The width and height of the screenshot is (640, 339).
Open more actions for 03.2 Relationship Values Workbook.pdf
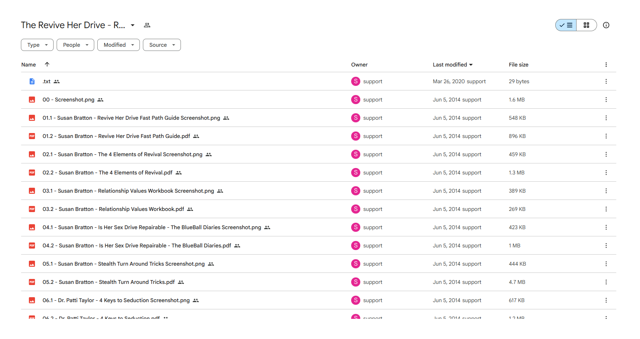(x=606, y=209)
